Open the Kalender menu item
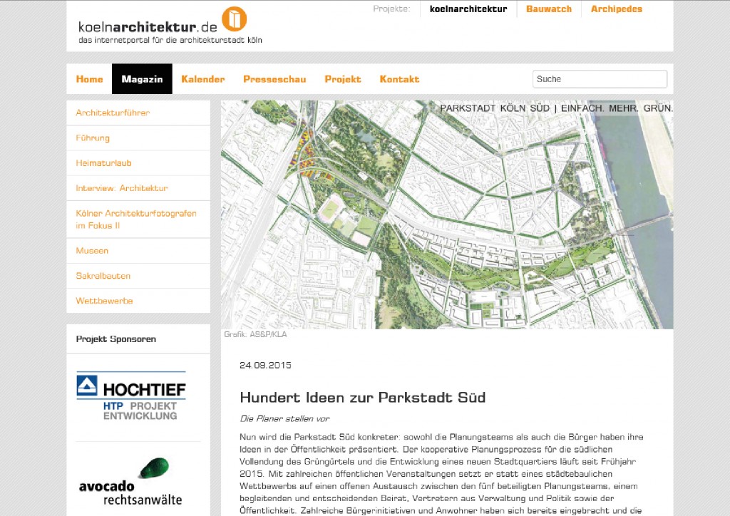The image size is (730, 516). [202, 79]
